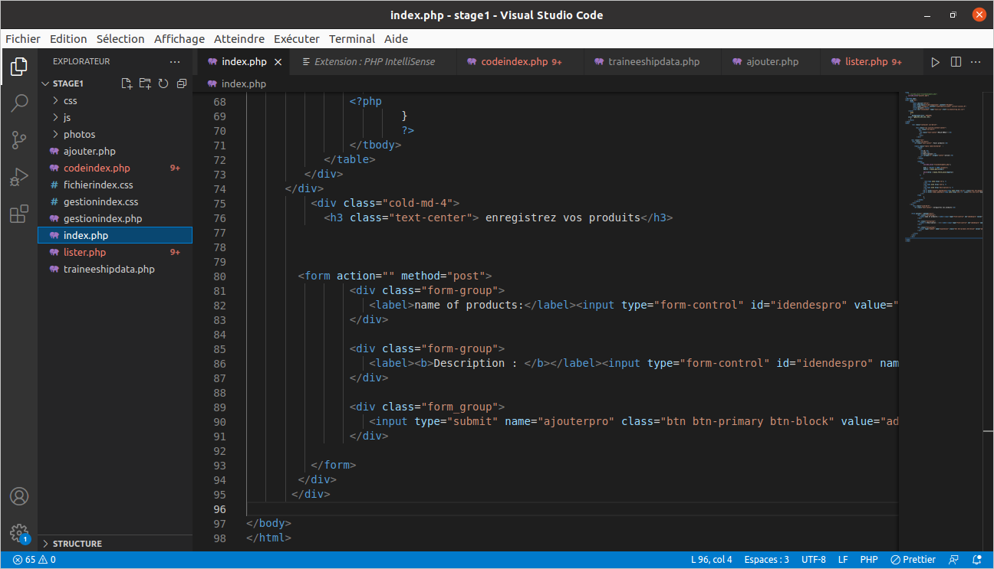Expand the photos folder
This screenshot has width=994, height=569.
point(115,134)
